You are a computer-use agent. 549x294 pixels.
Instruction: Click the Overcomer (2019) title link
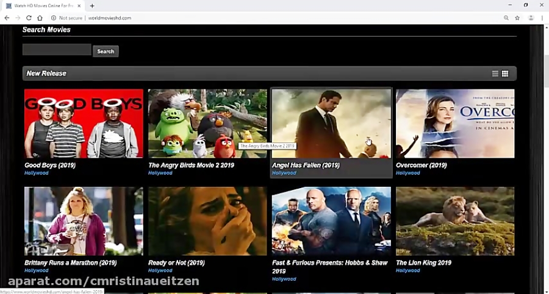tap(422, 165)
